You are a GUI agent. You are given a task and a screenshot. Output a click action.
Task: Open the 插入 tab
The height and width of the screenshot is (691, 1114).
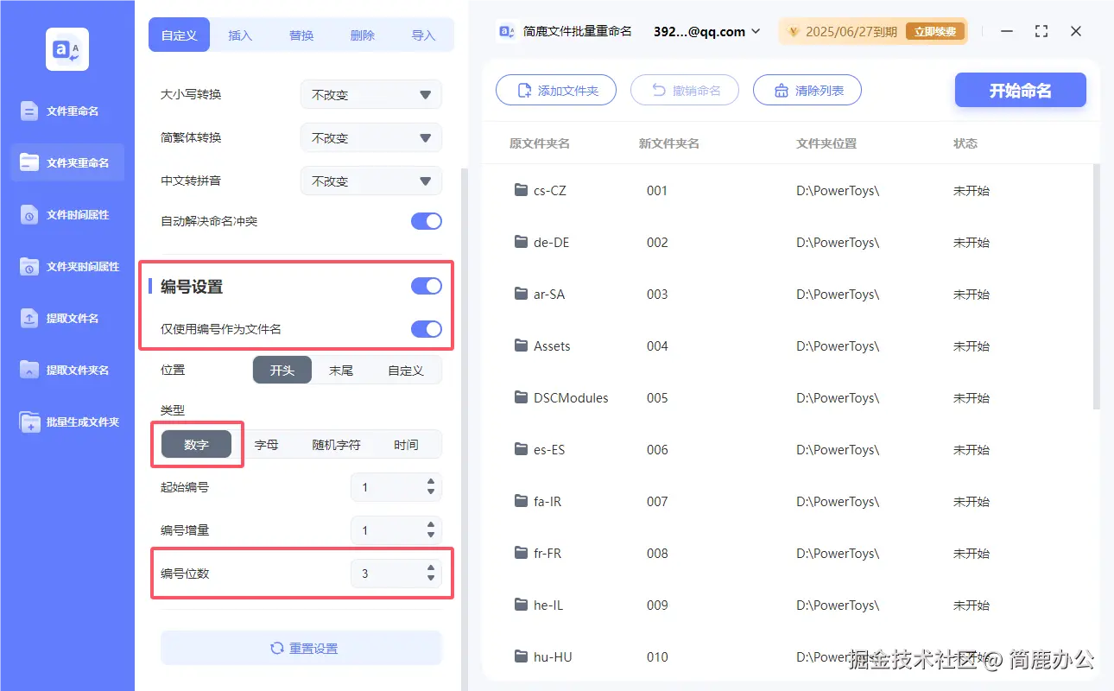240,35
